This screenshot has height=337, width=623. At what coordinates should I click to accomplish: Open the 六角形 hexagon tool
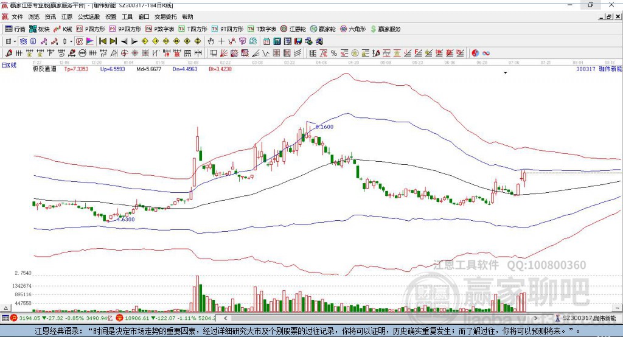353,29
